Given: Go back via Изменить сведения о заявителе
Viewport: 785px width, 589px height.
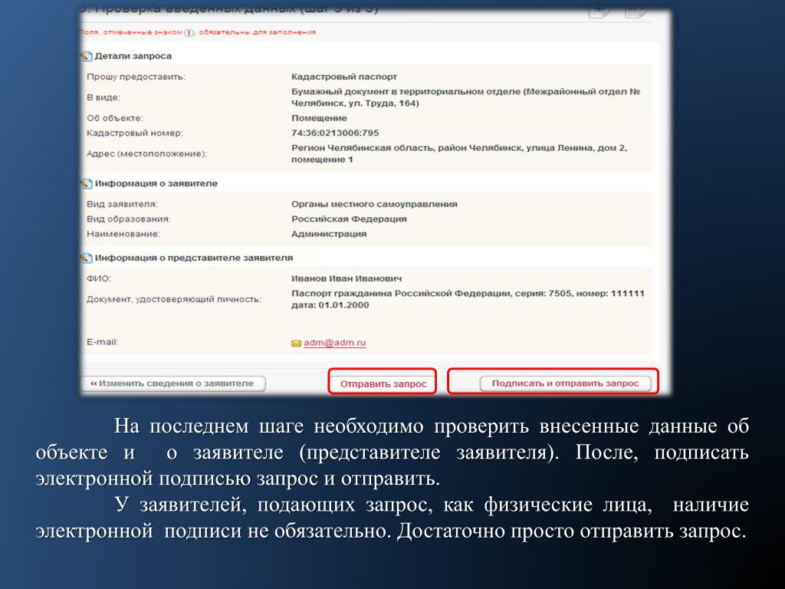Looking at the screenshot, I should (172, 383).
